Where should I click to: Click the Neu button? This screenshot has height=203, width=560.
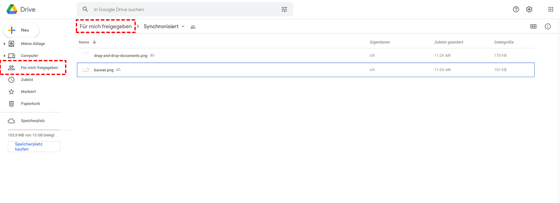pos(21,30)
